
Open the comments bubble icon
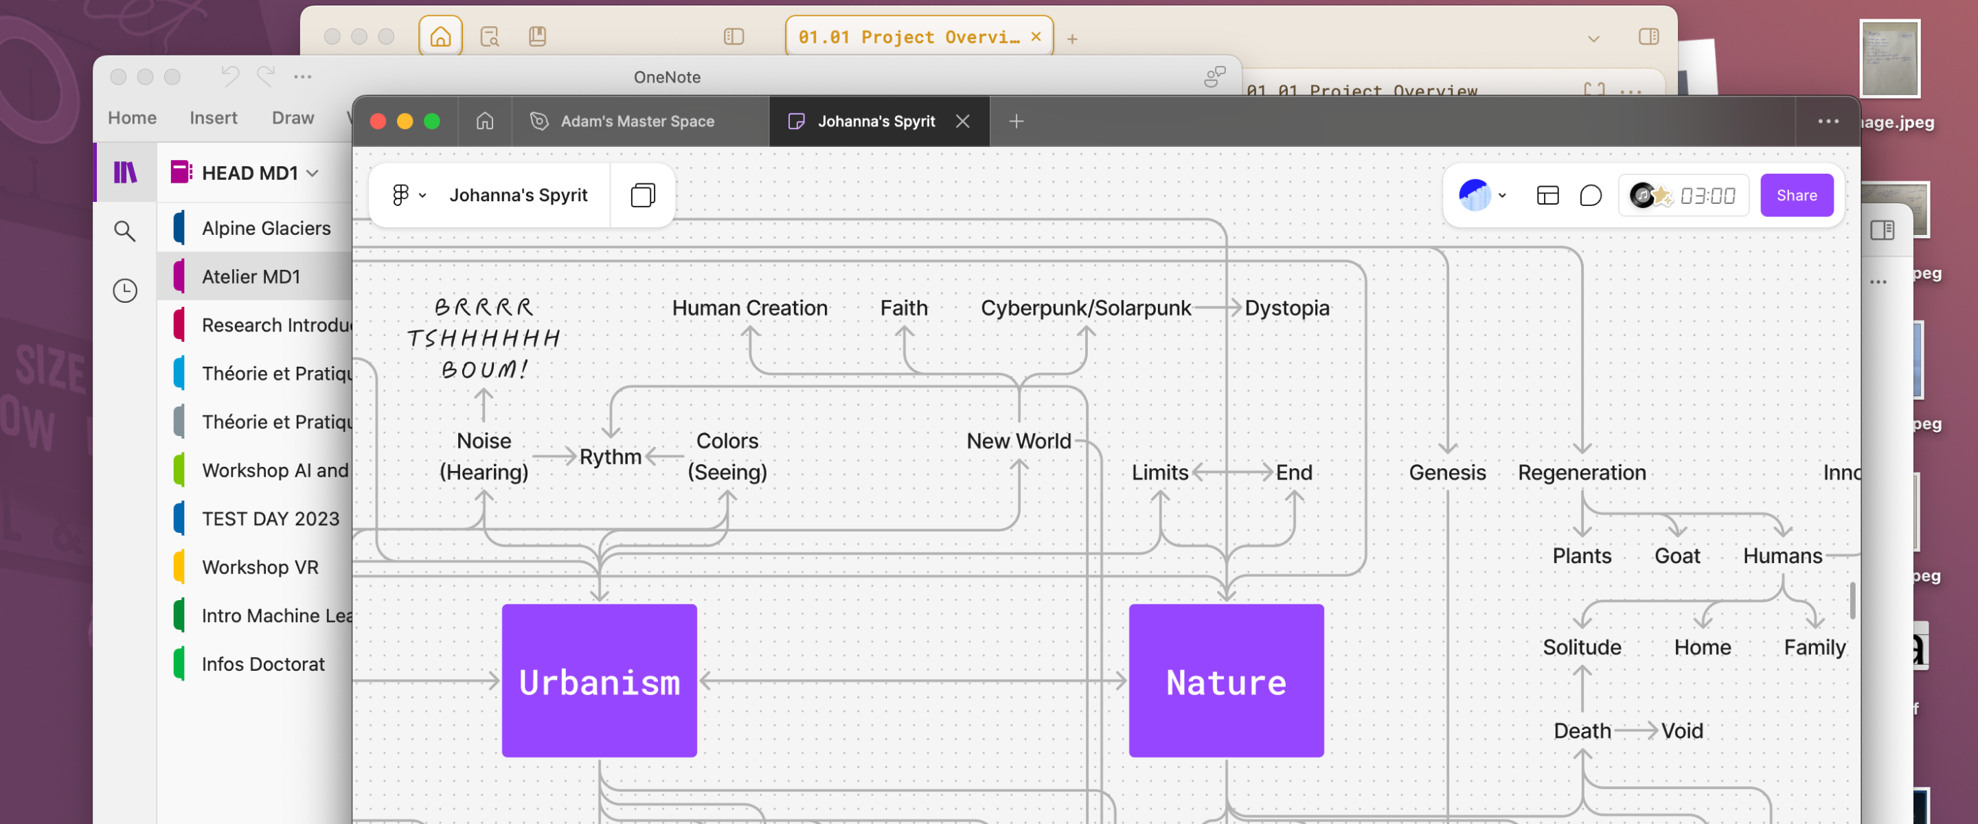(x=1590, y=196)
